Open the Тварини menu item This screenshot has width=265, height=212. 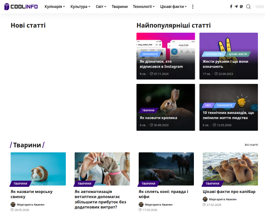[x=120, y=7]
